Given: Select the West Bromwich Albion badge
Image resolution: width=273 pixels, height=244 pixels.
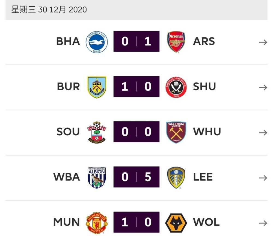Looking at the screenshot, I should 97,178.
